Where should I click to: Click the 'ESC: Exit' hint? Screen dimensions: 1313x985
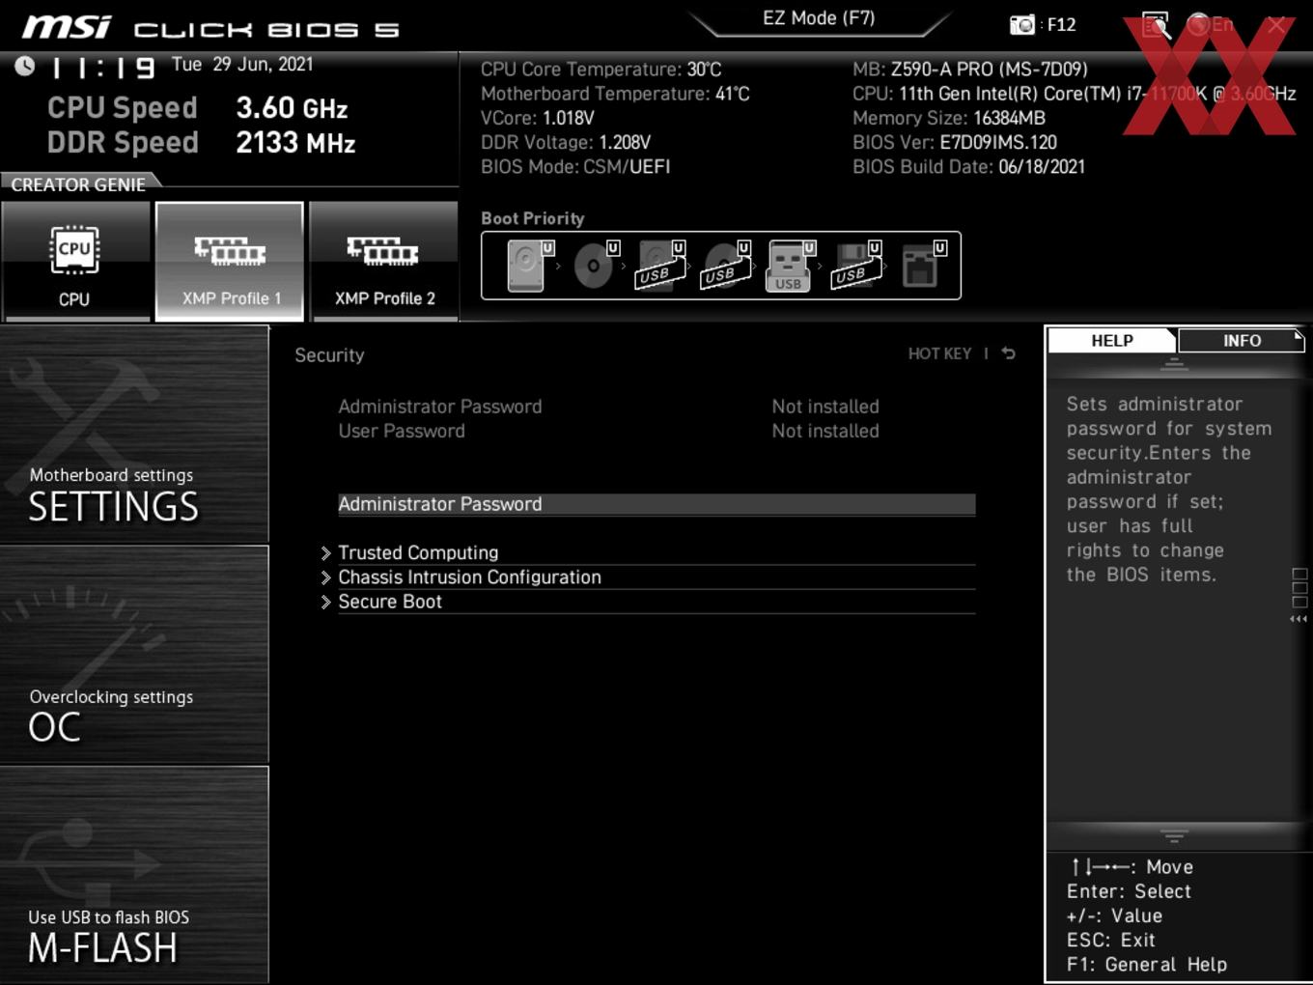(1110, 940)
